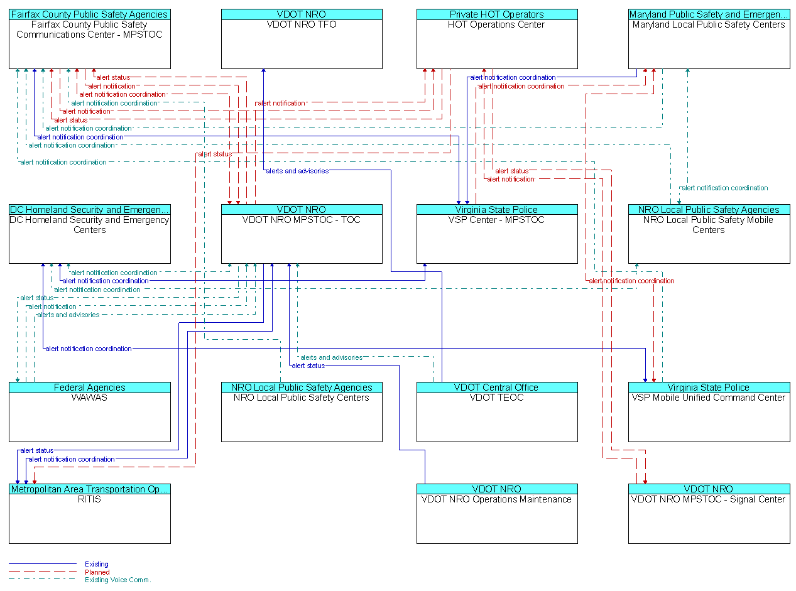Select the Fairfax County Public Safety Communications Center box
796x591 pixels.
coord(89,39)
